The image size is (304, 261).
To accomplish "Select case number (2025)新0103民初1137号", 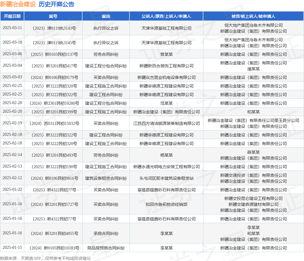I will click(54, 54).
